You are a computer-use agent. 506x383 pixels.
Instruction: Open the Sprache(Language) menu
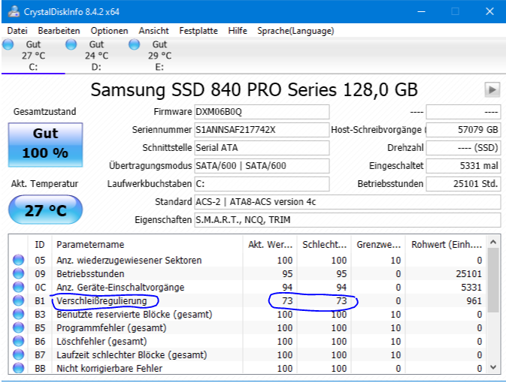(295, 31)
